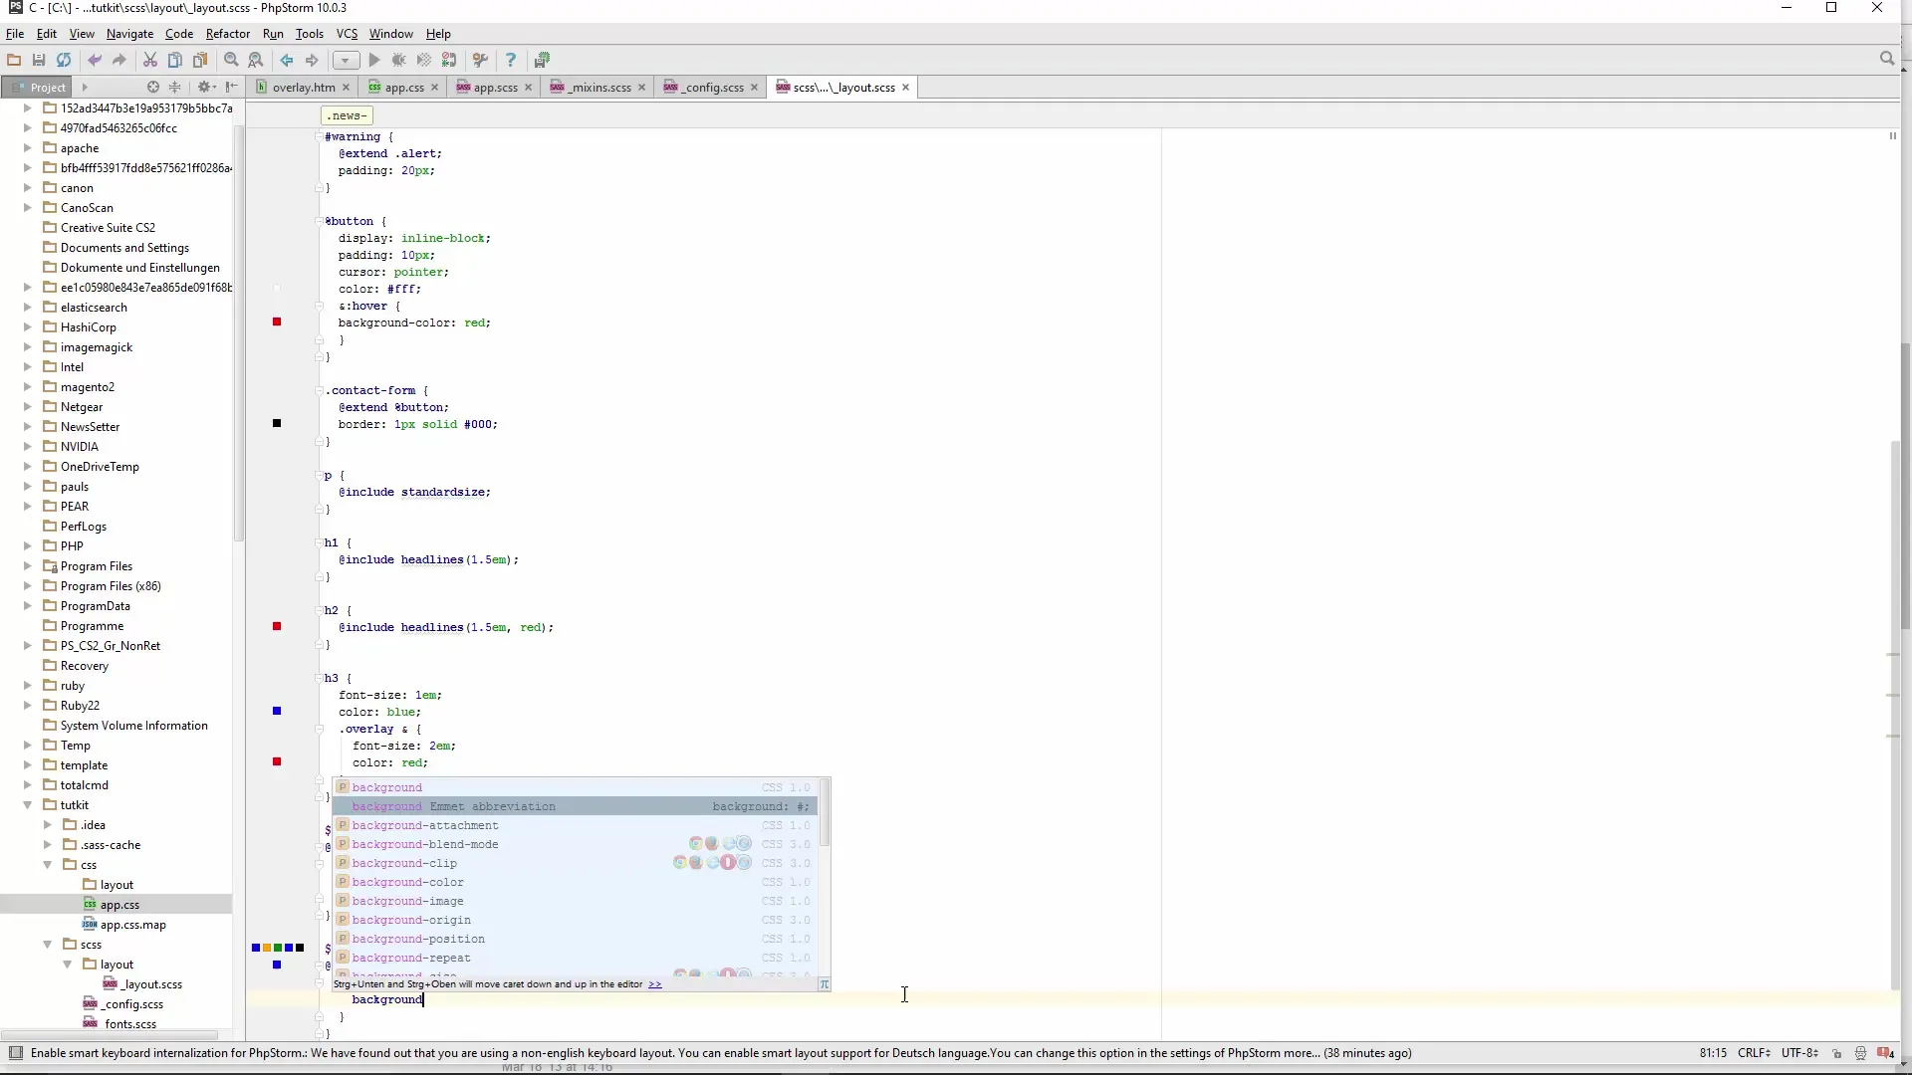Select background-color in completion list
Screen dimensions: 1912x1075
tap(576, 882)
